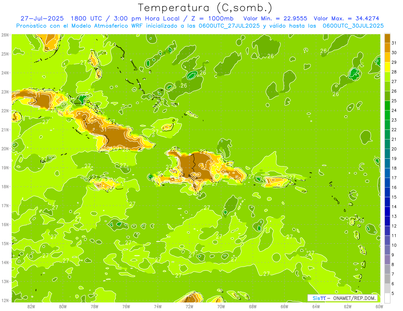
Task: Pick the swatch between 30 and 31
Action: click(x=388, y=48)
